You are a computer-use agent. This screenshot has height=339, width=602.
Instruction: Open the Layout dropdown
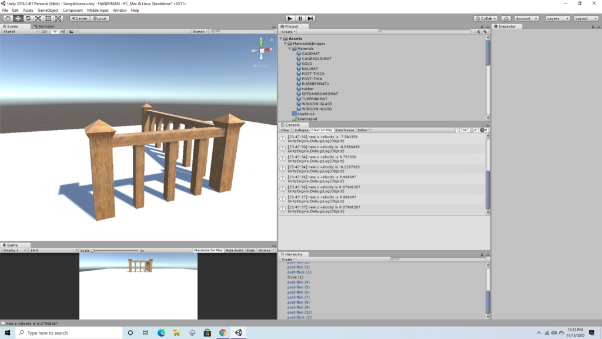click(585, 18)
